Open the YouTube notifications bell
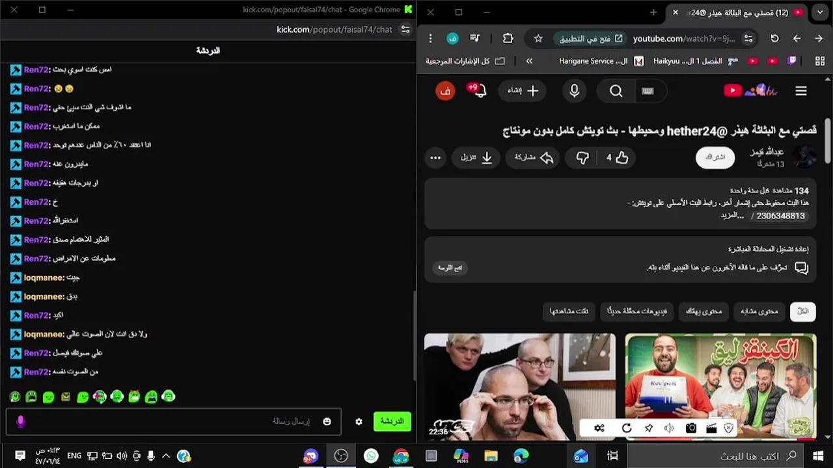833x468 pixels. [x=479, y=90]
